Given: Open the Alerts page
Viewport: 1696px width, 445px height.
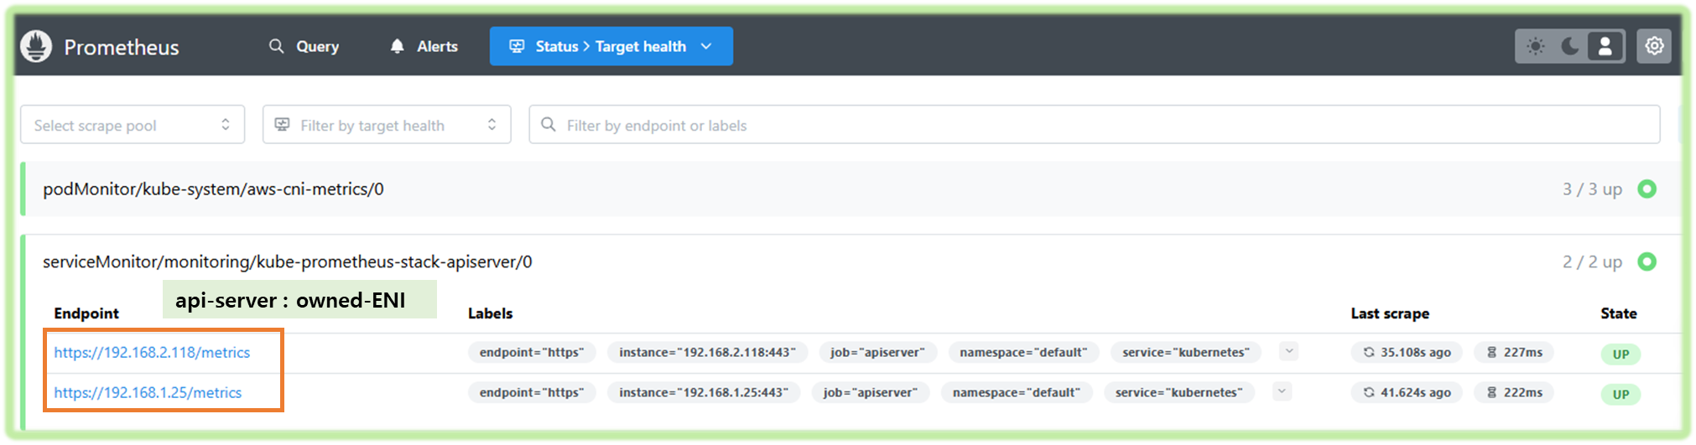Looking at the screenshot, I should point(424,46).
